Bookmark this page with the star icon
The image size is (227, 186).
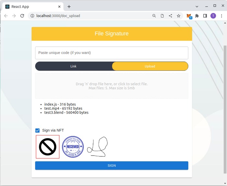(179, 16)
